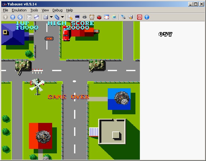This screenshot has width=206, height=161.
Task: Expand the dropdown arrow beside the floppy disk
Action: click(52, 17)
